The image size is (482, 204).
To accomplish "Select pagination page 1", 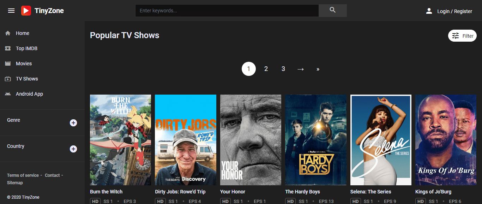I will (x=249, y=69).
